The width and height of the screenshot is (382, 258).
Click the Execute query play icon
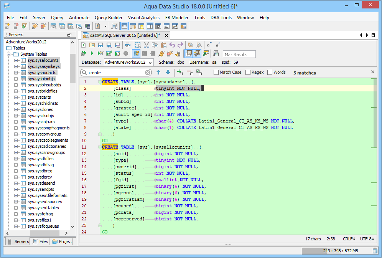[x=92, y=53]
